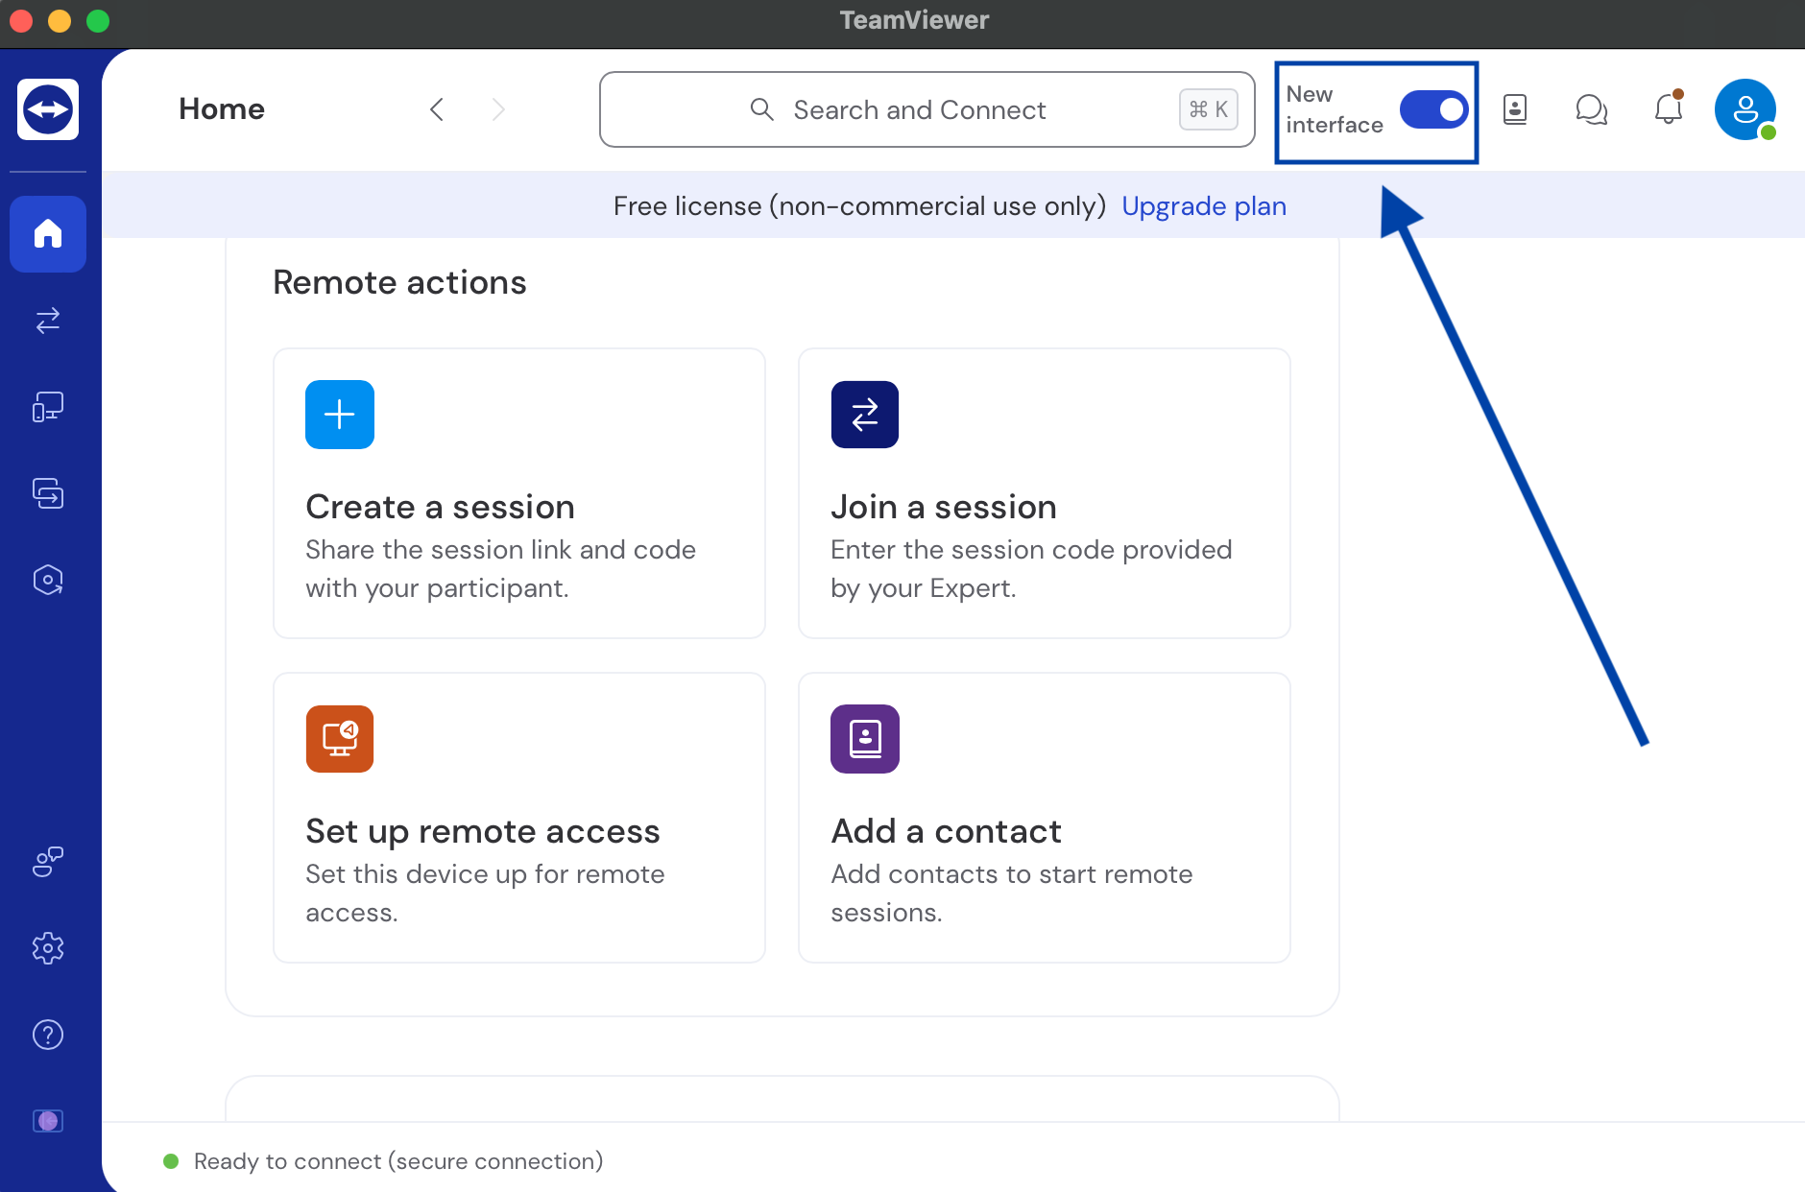
Task: Click the 'Ready to connect (secure connection)' status text
Action: click(x=398, y=1161)
